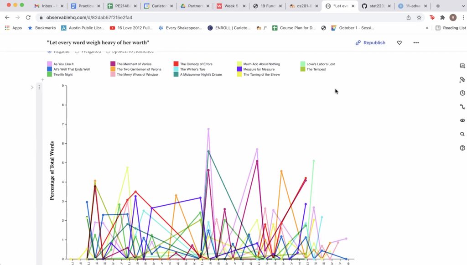Go back to the previous page
467x265 pixels.
click(7, 18)
